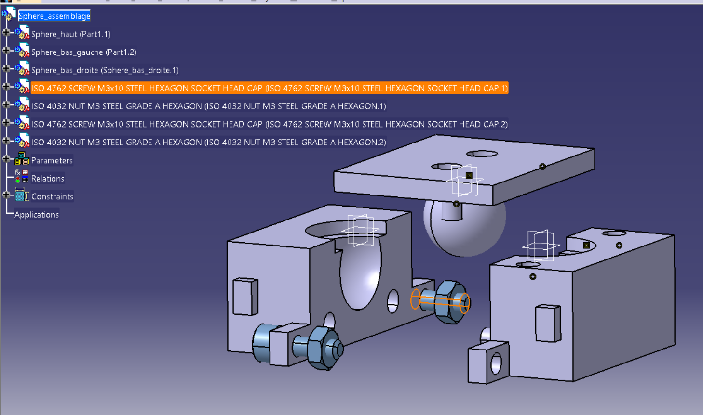The height and width of the screenshot is (415, 703).
Task: Click the icon beside Sphere_haut (Part1.1)
Action: click(22, 33)
